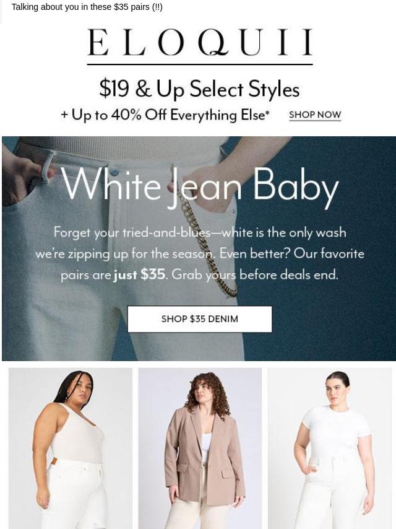Click the paragraph starting Forget your tried-and-blues
This screenshot has width=396, height=529.
pyautogui.click(x=199, y=253)
